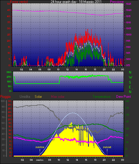Click the sunrise label on bottom time axis
The image size is (139, 164).
[40, 160]
